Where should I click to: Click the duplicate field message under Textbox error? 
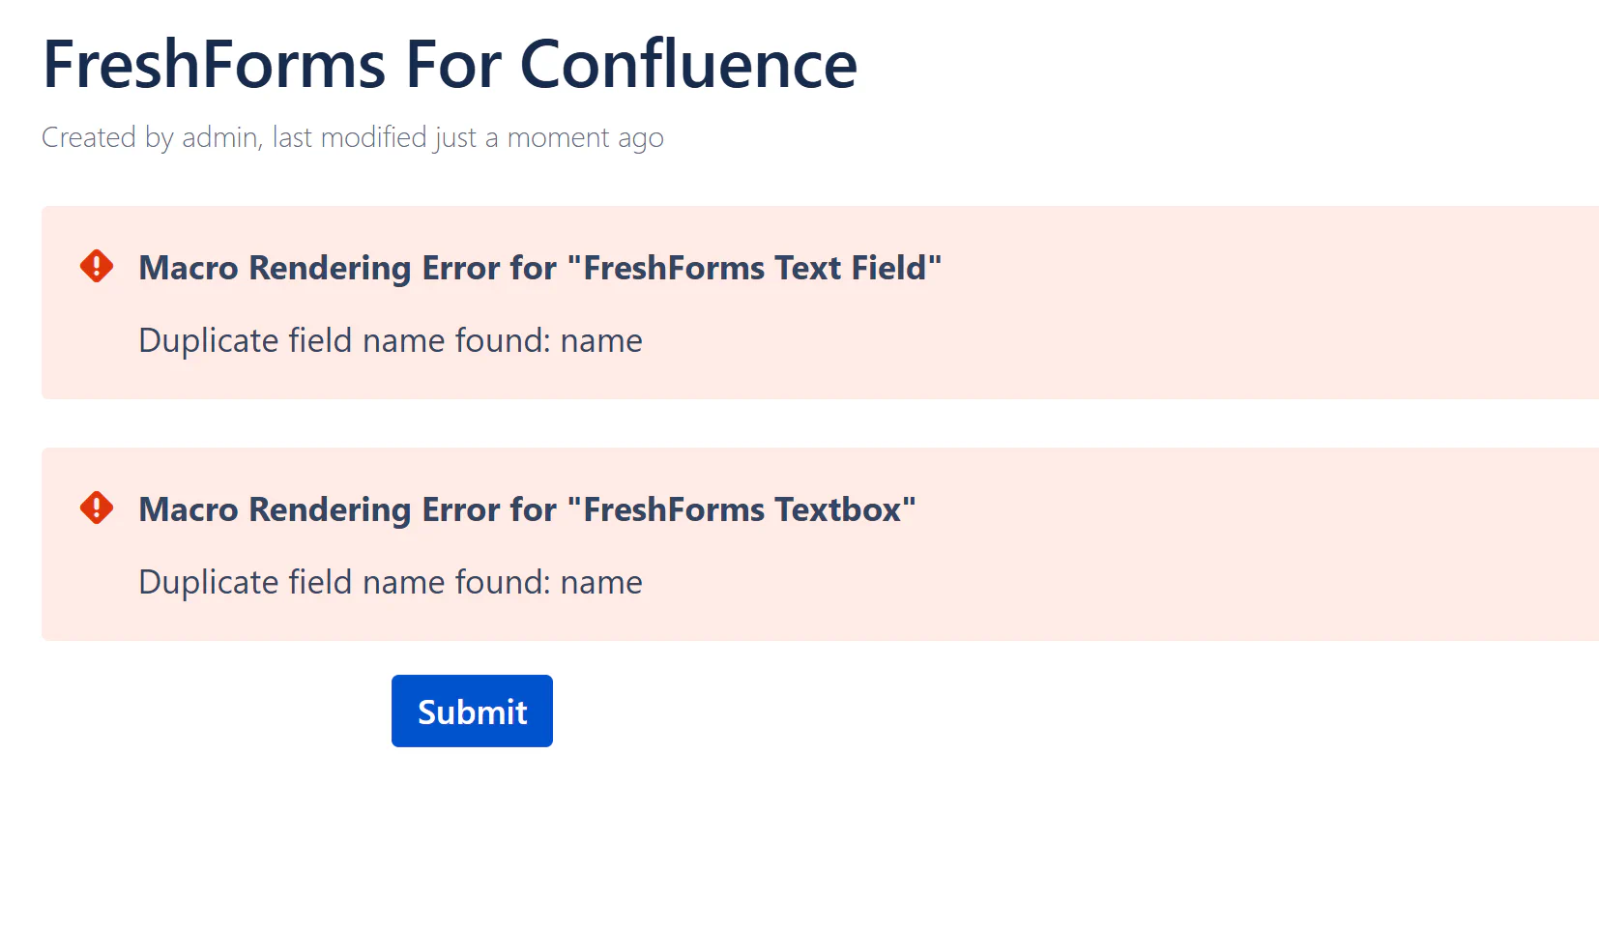[x=390, y=582]
